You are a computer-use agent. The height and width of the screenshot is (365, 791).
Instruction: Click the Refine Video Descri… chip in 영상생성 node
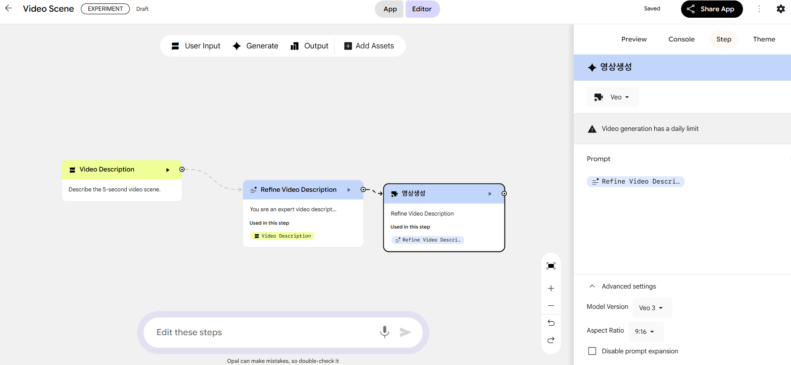428,240
